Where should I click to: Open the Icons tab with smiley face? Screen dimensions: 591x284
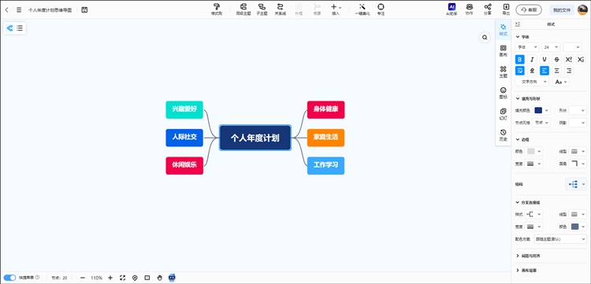(503, 93)
